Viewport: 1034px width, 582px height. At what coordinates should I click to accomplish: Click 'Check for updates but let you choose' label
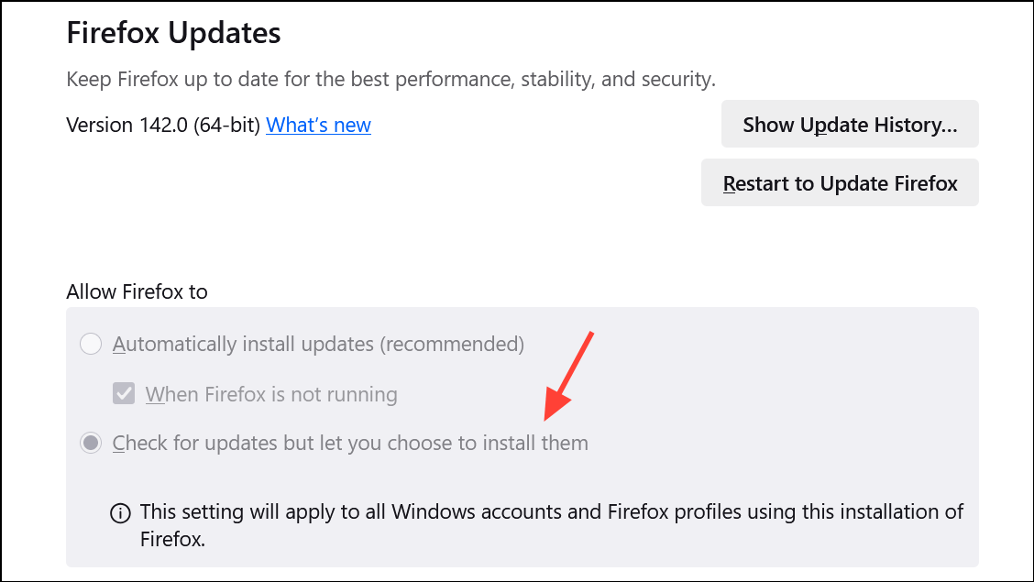pyautogui.click(x=350, y=443)
